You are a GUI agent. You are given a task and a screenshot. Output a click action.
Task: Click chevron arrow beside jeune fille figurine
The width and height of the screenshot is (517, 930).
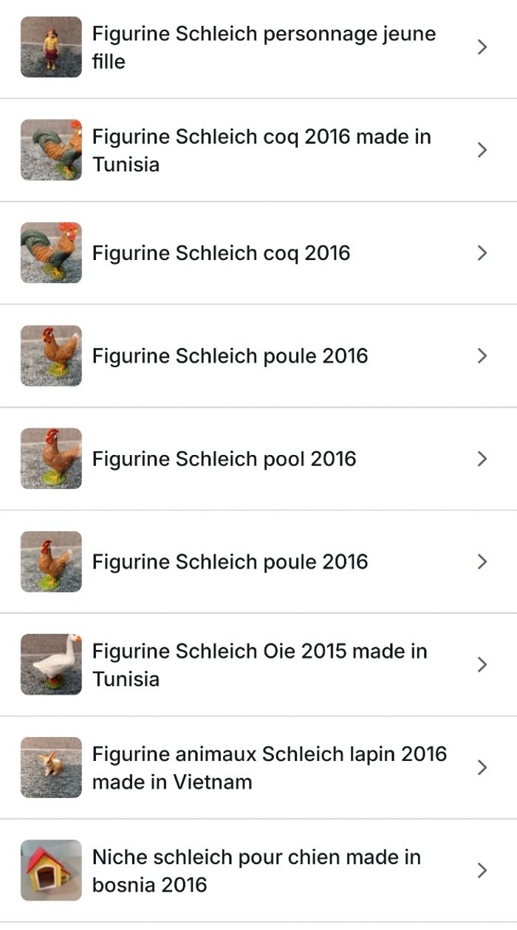(482, 47)
